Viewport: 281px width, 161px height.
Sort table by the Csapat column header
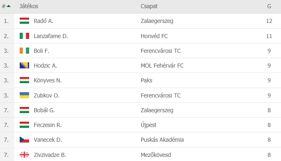click(x=149, y=6)
